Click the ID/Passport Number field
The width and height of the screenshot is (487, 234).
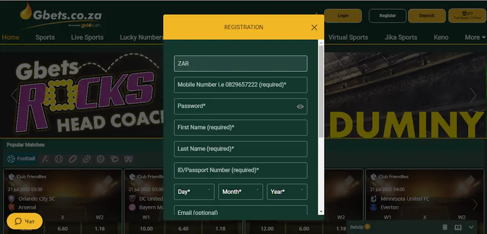(x=240, y=170)
